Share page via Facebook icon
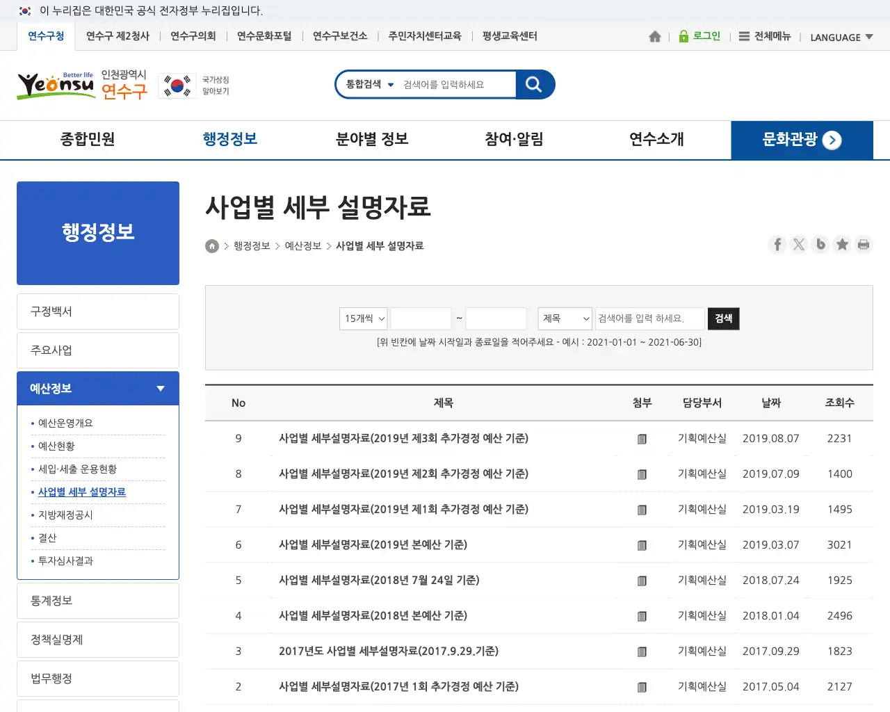 coord(777,245)
